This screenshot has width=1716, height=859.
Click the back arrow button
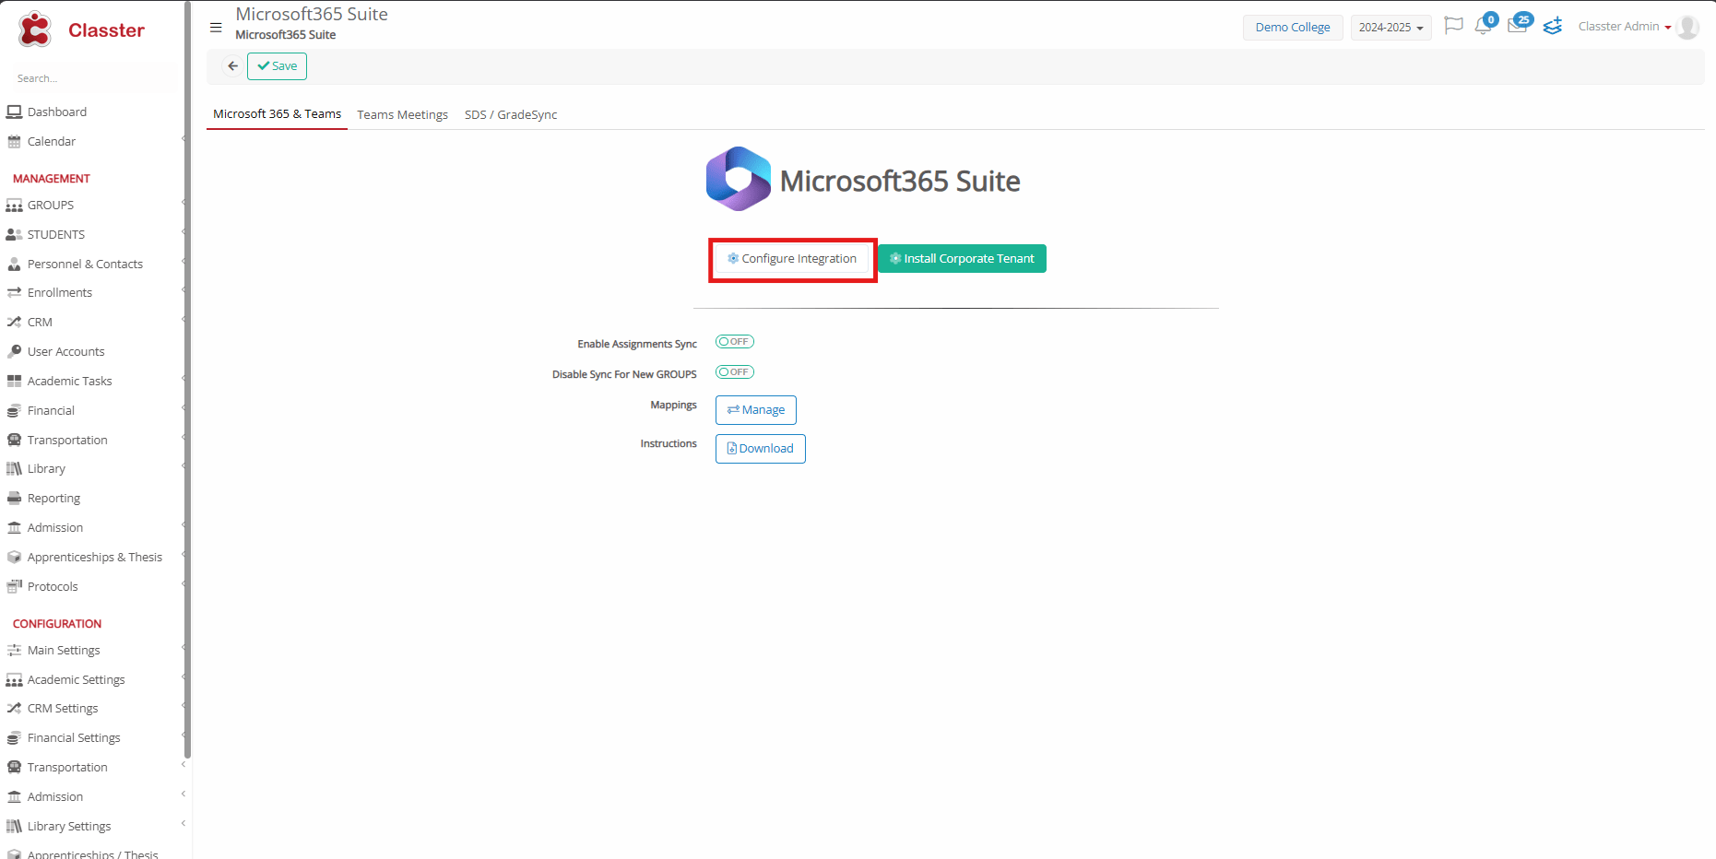233,66
